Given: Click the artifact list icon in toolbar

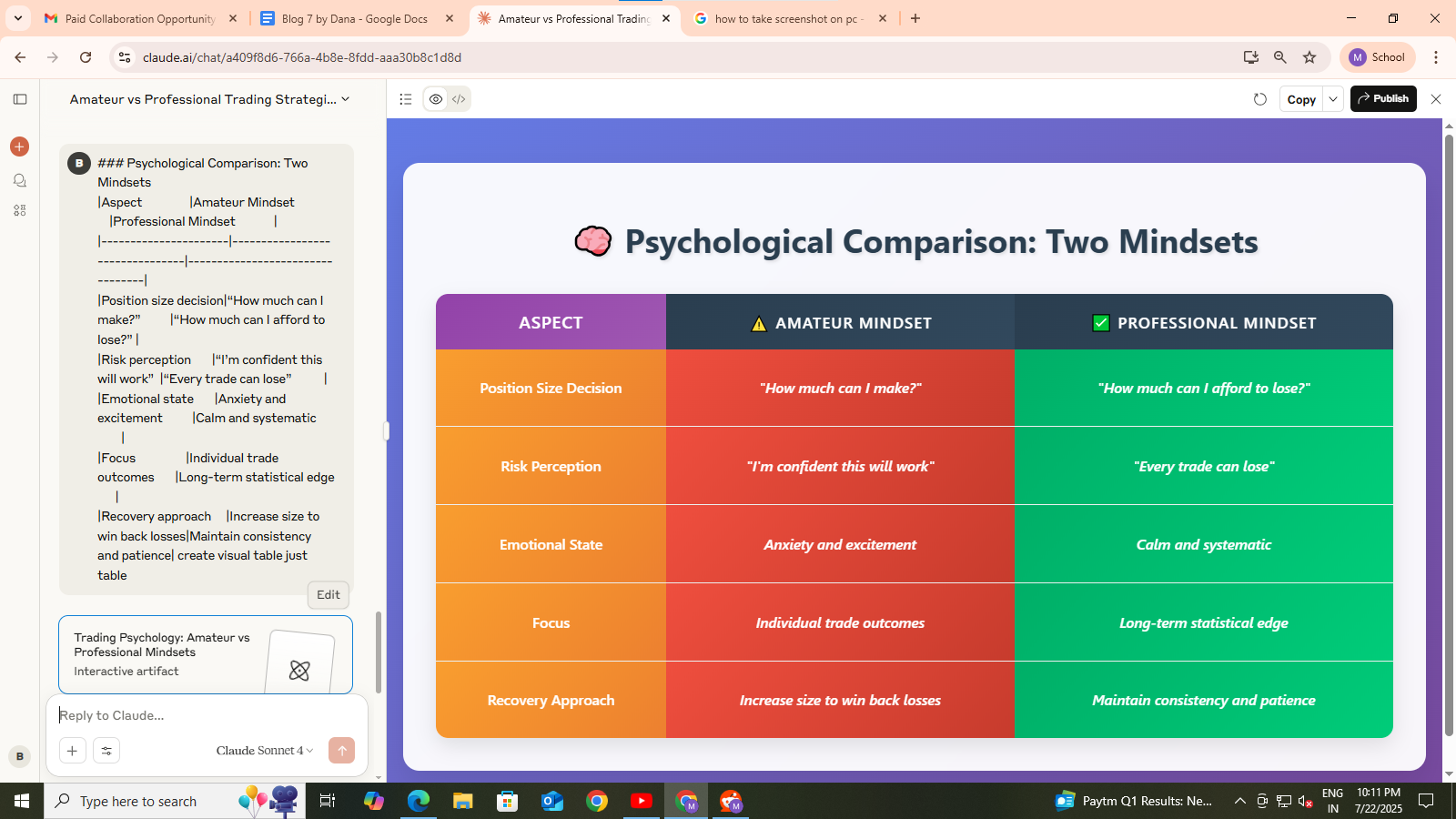Looking at the screenshot, I should [x=406, y=99].
